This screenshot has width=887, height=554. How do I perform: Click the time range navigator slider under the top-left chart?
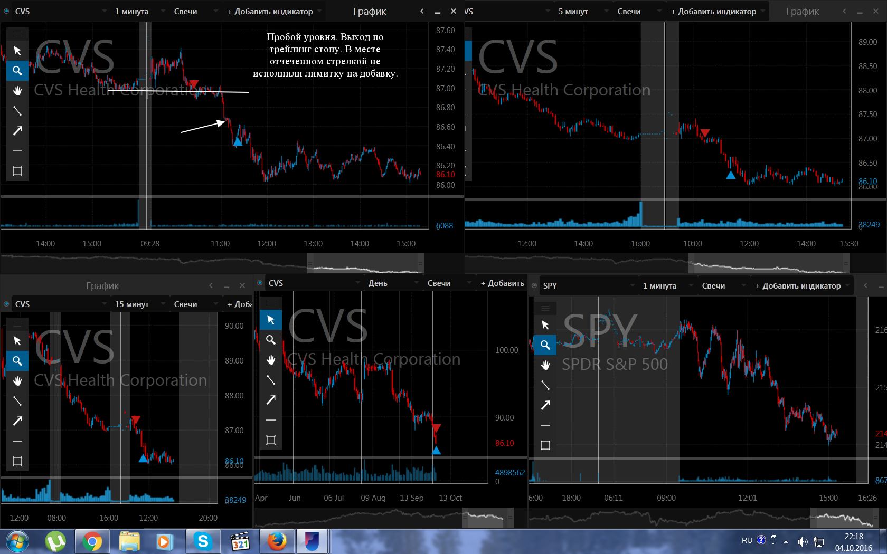click(365, 263)
